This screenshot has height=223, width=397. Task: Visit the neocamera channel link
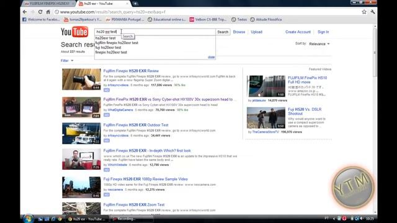pyautogui.click(x=115, y=190)
